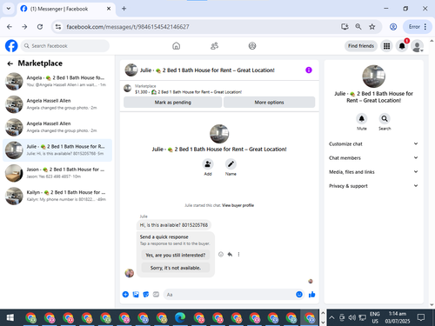Viewport: 435px width, 326px height.
Task: Expand the Privacy & support section
Action: click(x=373, y=186)
